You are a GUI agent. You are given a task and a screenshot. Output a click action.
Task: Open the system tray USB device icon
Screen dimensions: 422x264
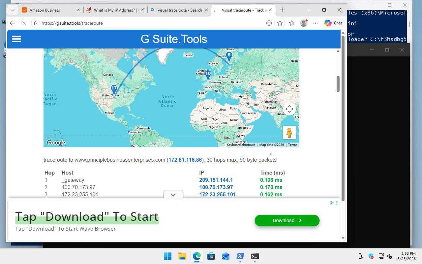tap(361, 256)
